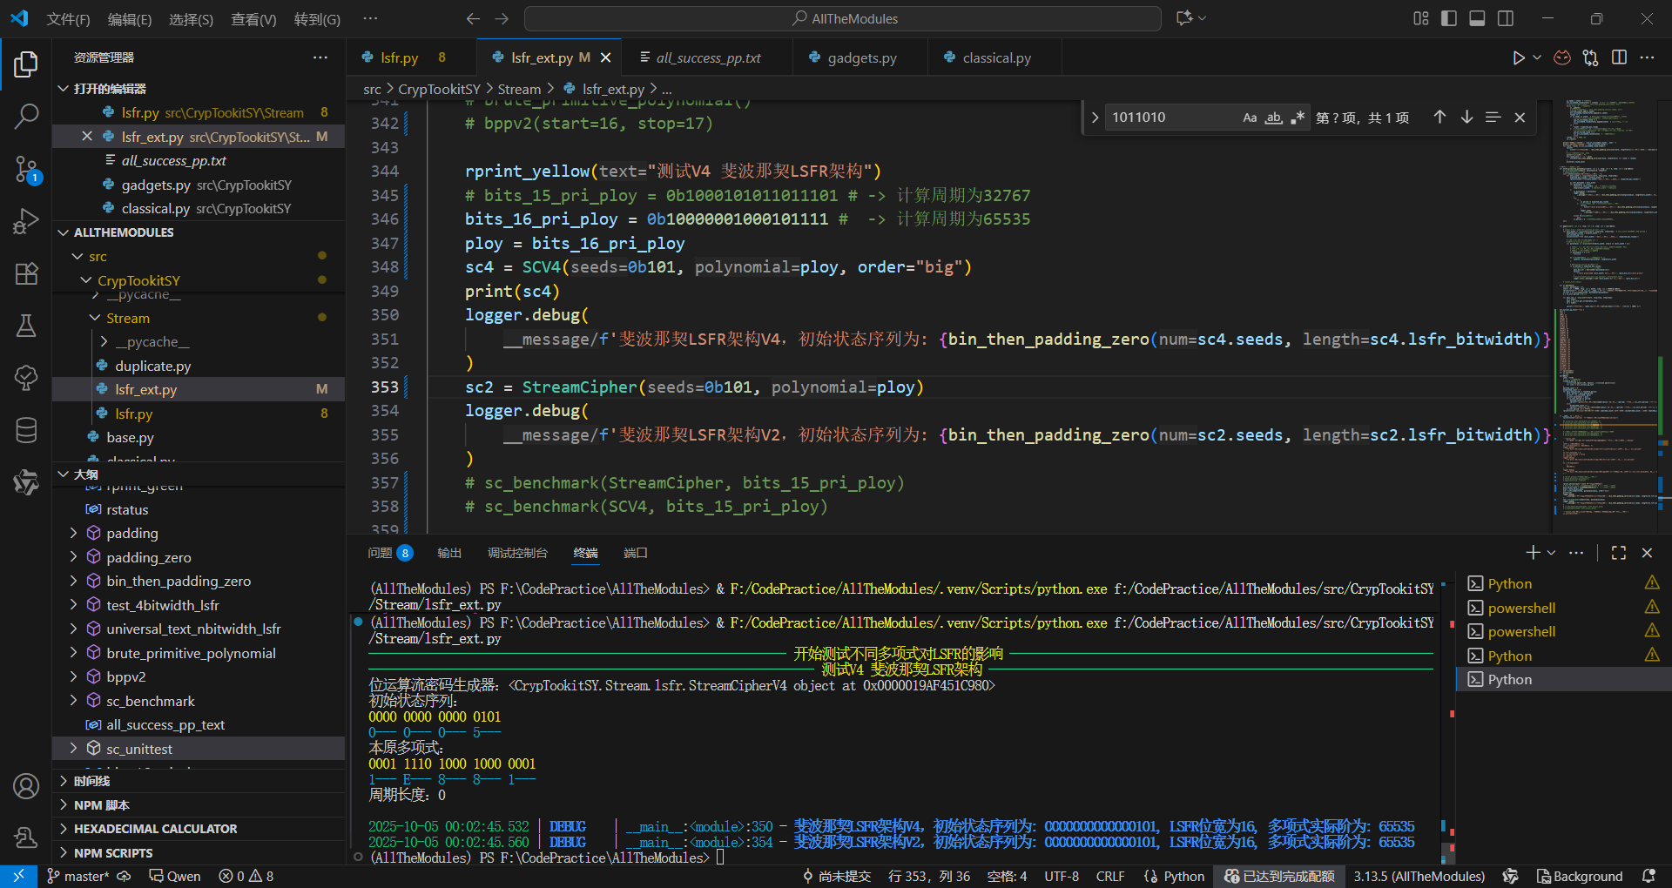Viewport: 1672px width, 888px height.
Task: Expand the padding_zero outline item
Action: point(74,557)
